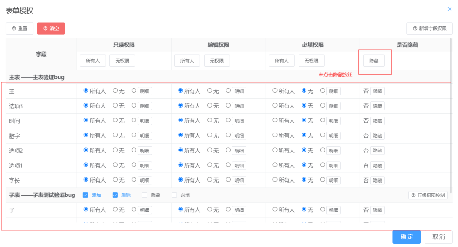Close the 表单授权 dialog with X icon
Screen dimensions: 458x247
[449, 9]
